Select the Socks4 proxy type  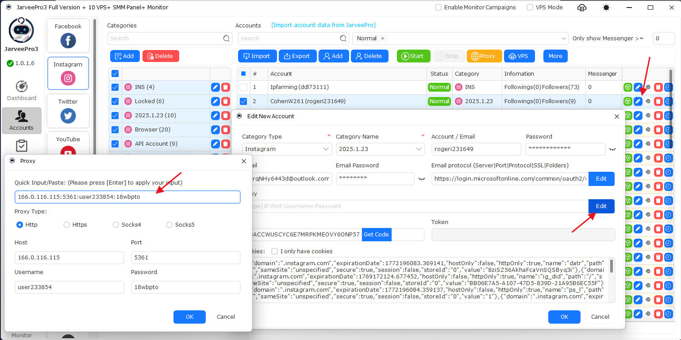116,225
